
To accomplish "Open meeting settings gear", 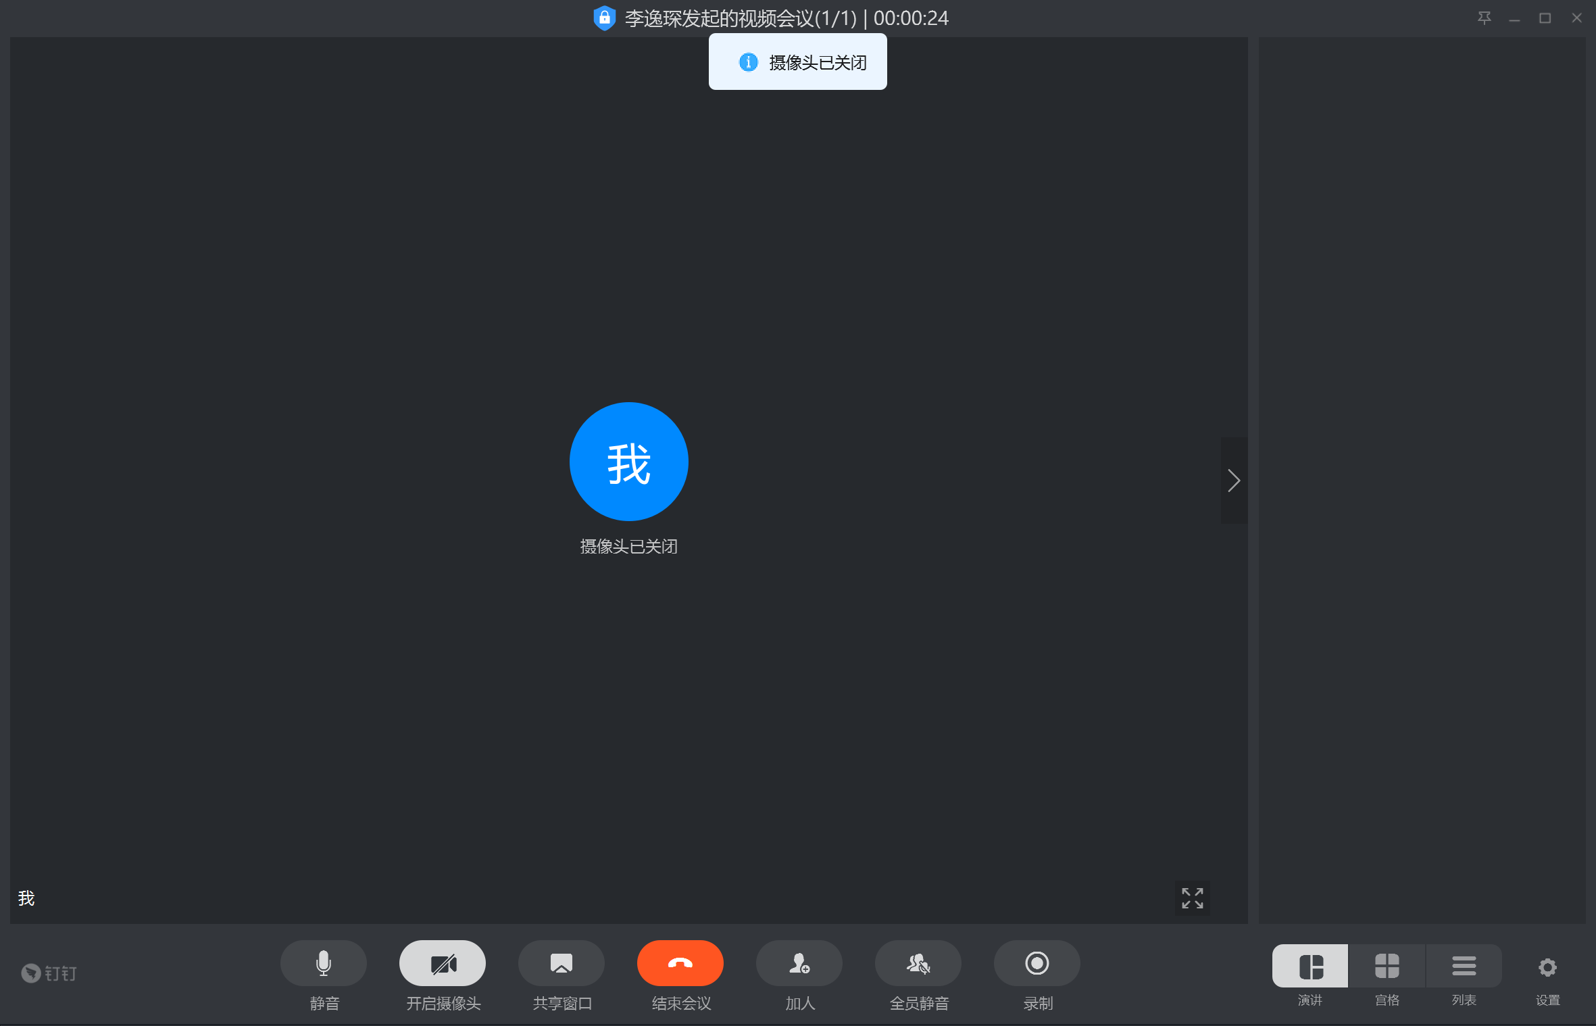I will pos(1547,968).
